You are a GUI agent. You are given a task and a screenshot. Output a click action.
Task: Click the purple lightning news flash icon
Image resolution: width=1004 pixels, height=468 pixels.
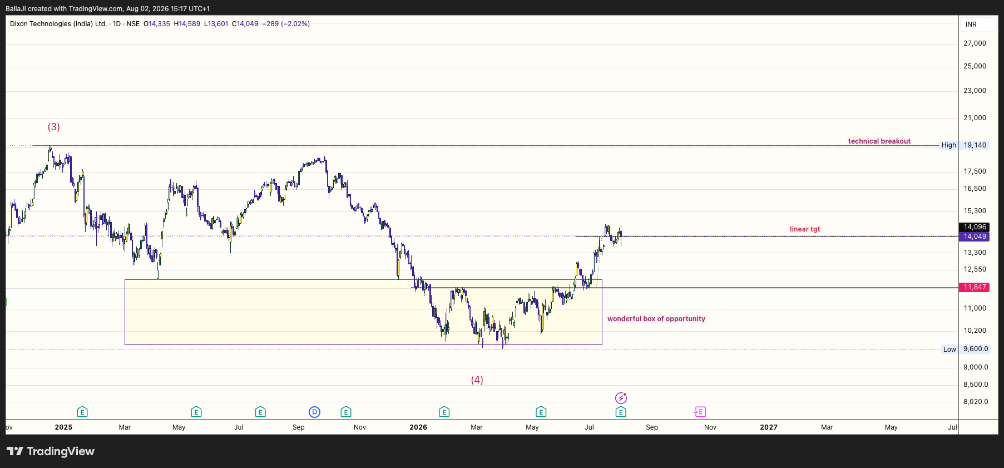coord(621,398)
